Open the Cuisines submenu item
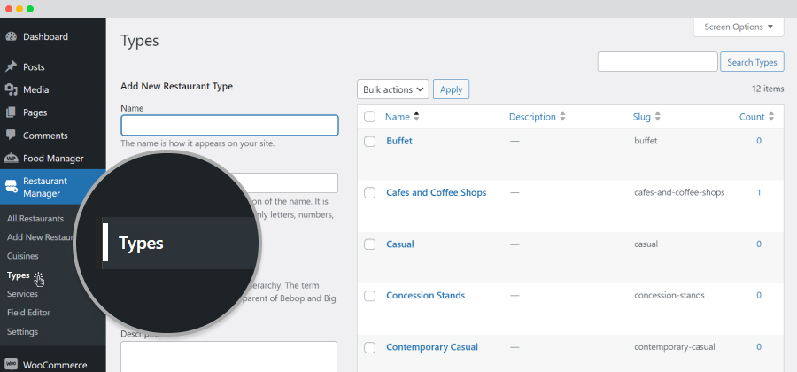The height and width of the screenshot is (372, 797). [22, 256]
